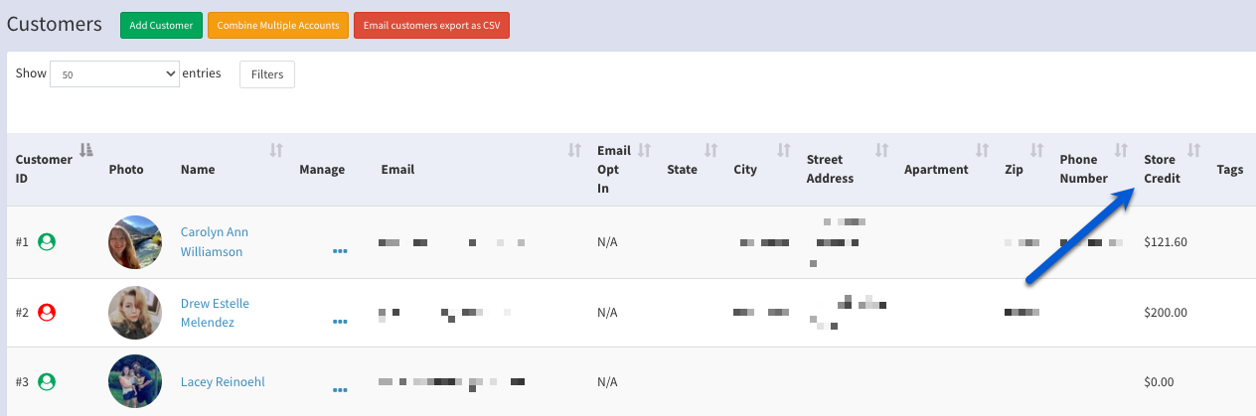1256x416 pixels.
Task: Click the Add Customer button
Action: tap(161, 25)
